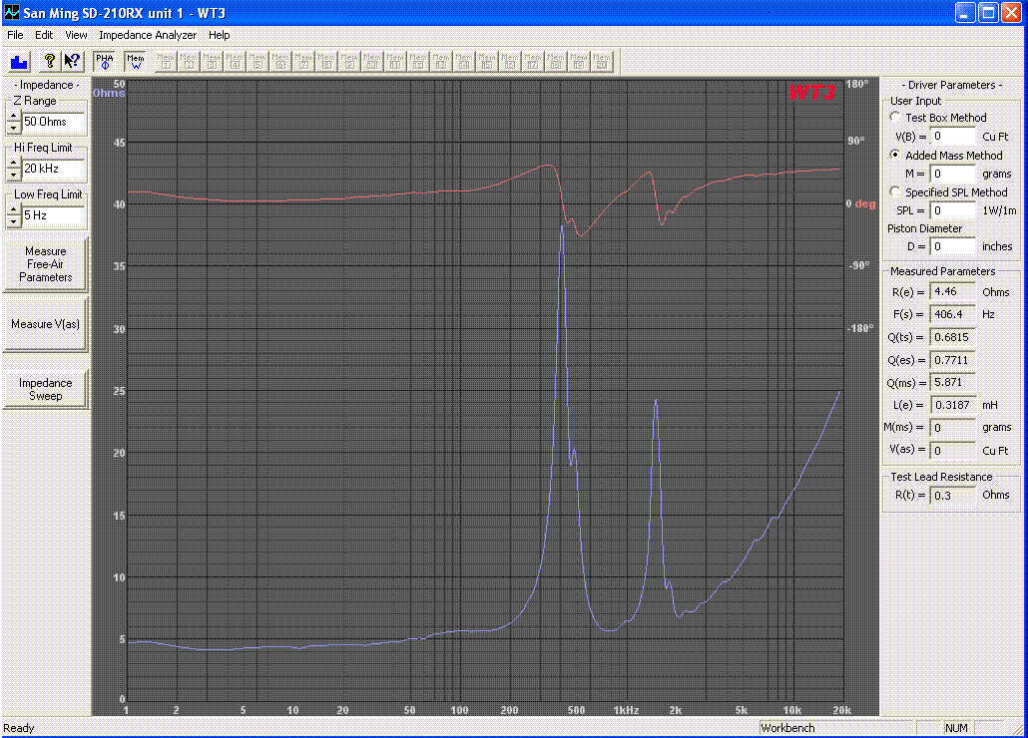Viewport: 1028px width, 738px height.
Task: Click the R(e) value 4.46 field
Action: pos(952,291)
